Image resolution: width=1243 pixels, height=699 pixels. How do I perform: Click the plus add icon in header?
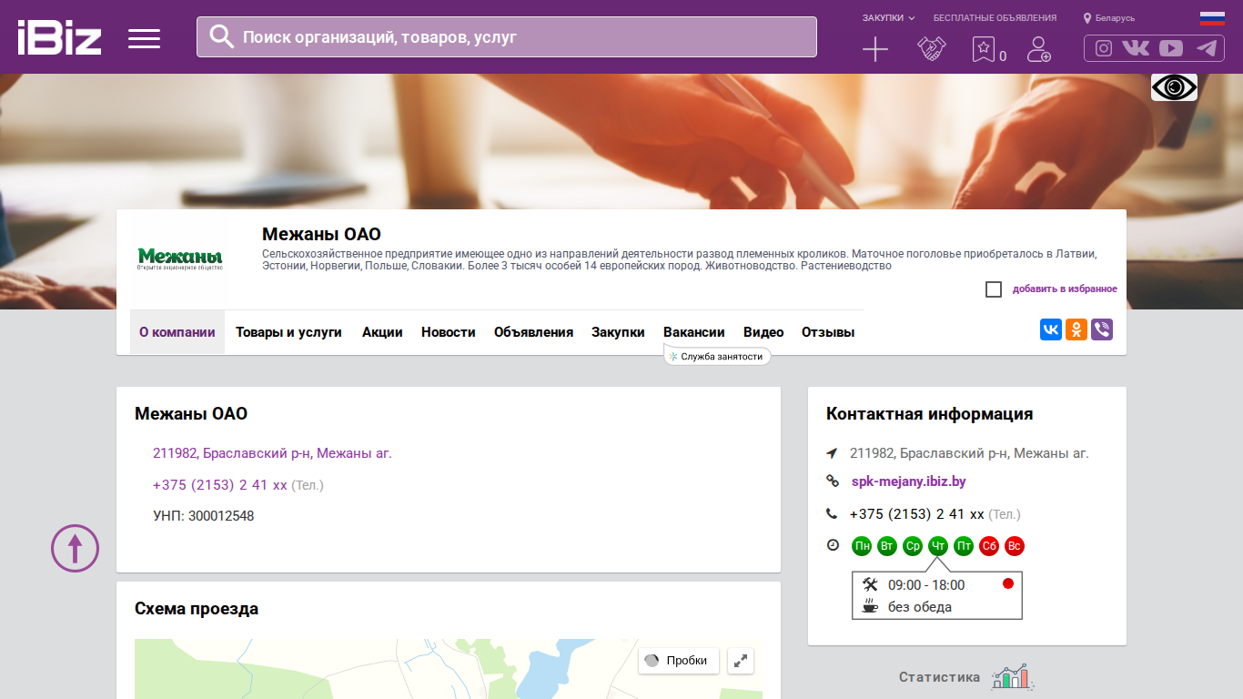[874, 49]
